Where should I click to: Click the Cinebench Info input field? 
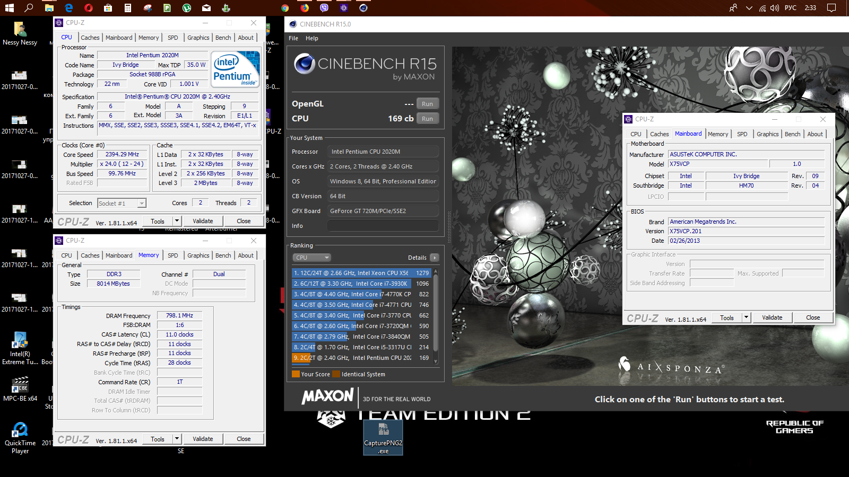[383, 226]
